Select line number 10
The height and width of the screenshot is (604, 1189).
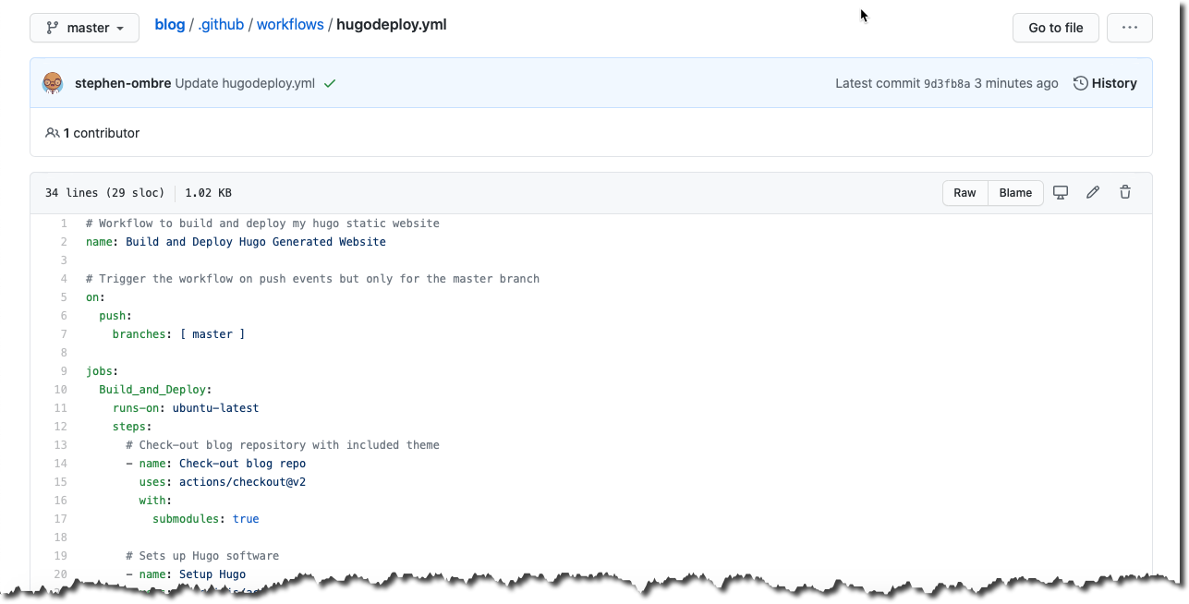pyautogui.click(x=61, y=390)
